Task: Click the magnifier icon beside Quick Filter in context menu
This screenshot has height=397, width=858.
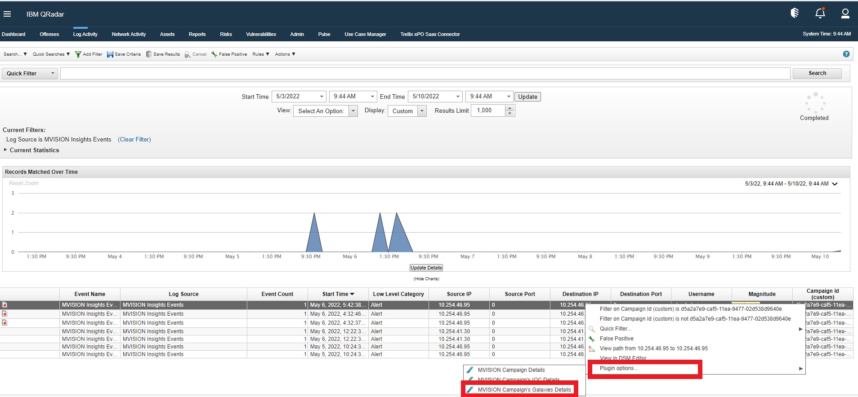Action: pos(592,329)
